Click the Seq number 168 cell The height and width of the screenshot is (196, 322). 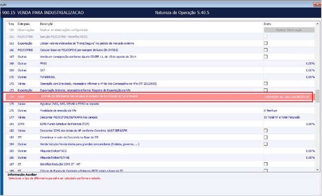tap(11, 63)
